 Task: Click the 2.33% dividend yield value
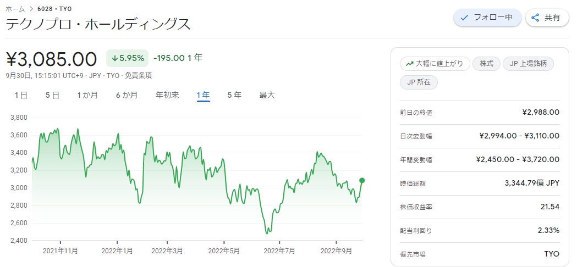coord(548,230)
